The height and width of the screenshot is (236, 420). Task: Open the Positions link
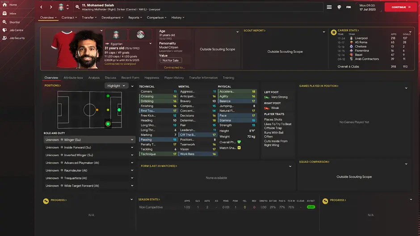tap(53, 85)
